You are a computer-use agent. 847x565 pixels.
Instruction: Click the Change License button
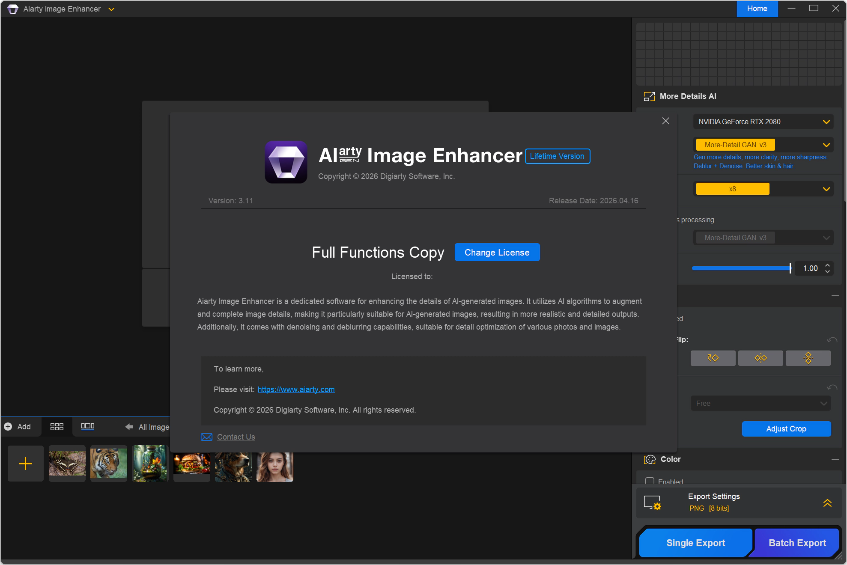[497, 253]
